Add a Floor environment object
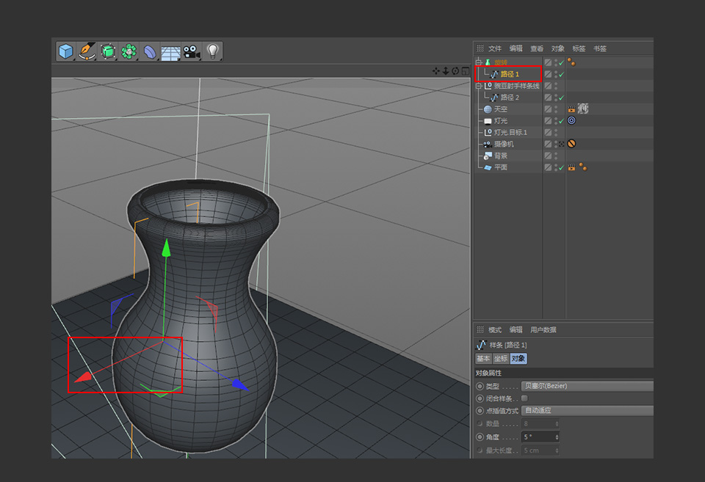The image size is (705, 482). pyautogui.click(x=170, y=52)
